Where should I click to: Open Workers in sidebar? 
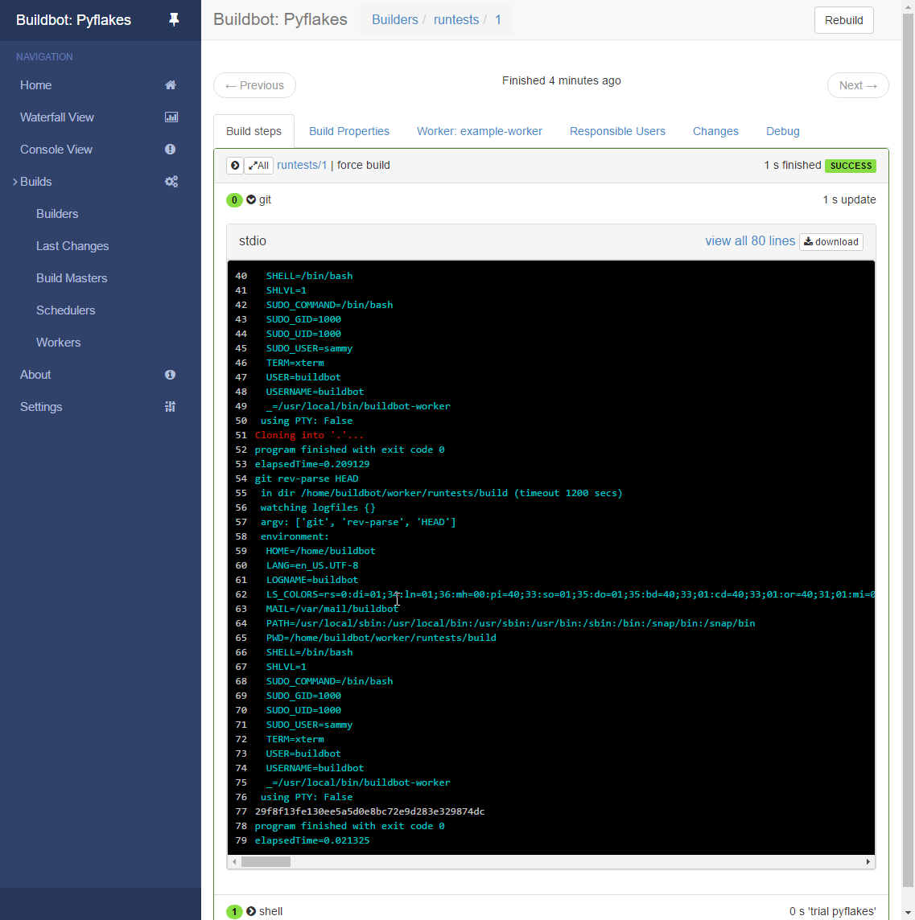pos(58,343)
